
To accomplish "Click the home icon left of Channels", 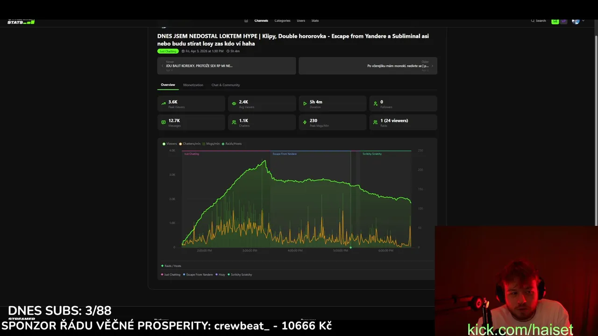I will [246, 21].
